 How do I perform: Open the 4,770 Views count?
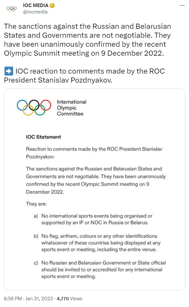coord(69,299)
